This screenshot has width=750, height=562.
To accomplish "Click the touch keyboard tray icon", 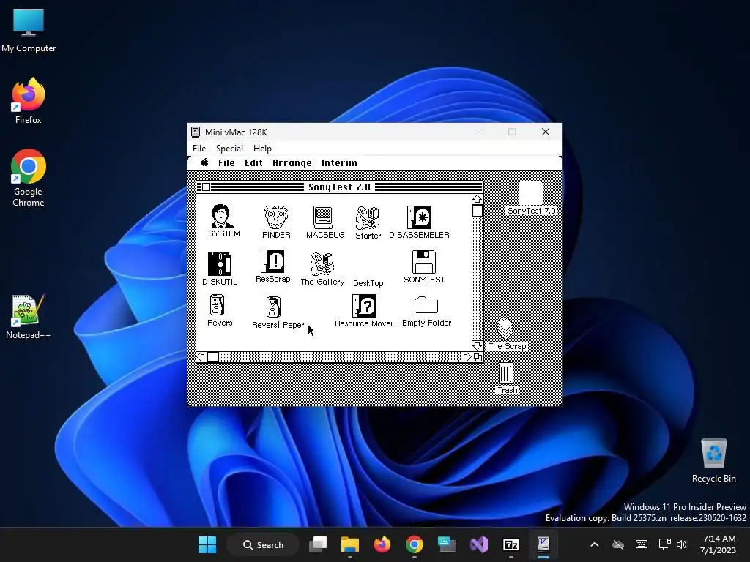I will [642, 544].
